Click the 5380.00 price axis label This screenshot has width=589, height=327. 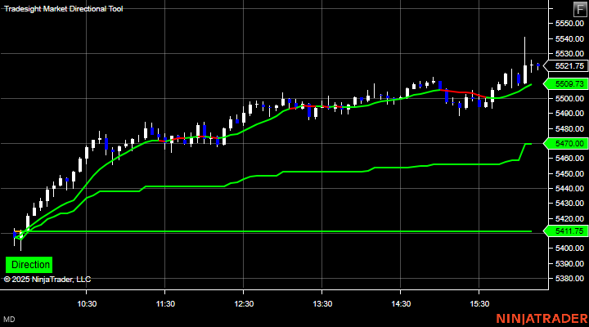click(x=569, y=279)
